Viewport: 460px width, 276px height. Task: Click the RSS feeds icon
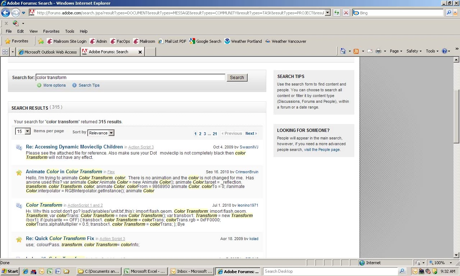356,51
